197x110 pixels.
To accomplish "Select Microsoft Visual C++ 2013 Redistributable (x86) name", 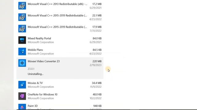I will (58, 4).
